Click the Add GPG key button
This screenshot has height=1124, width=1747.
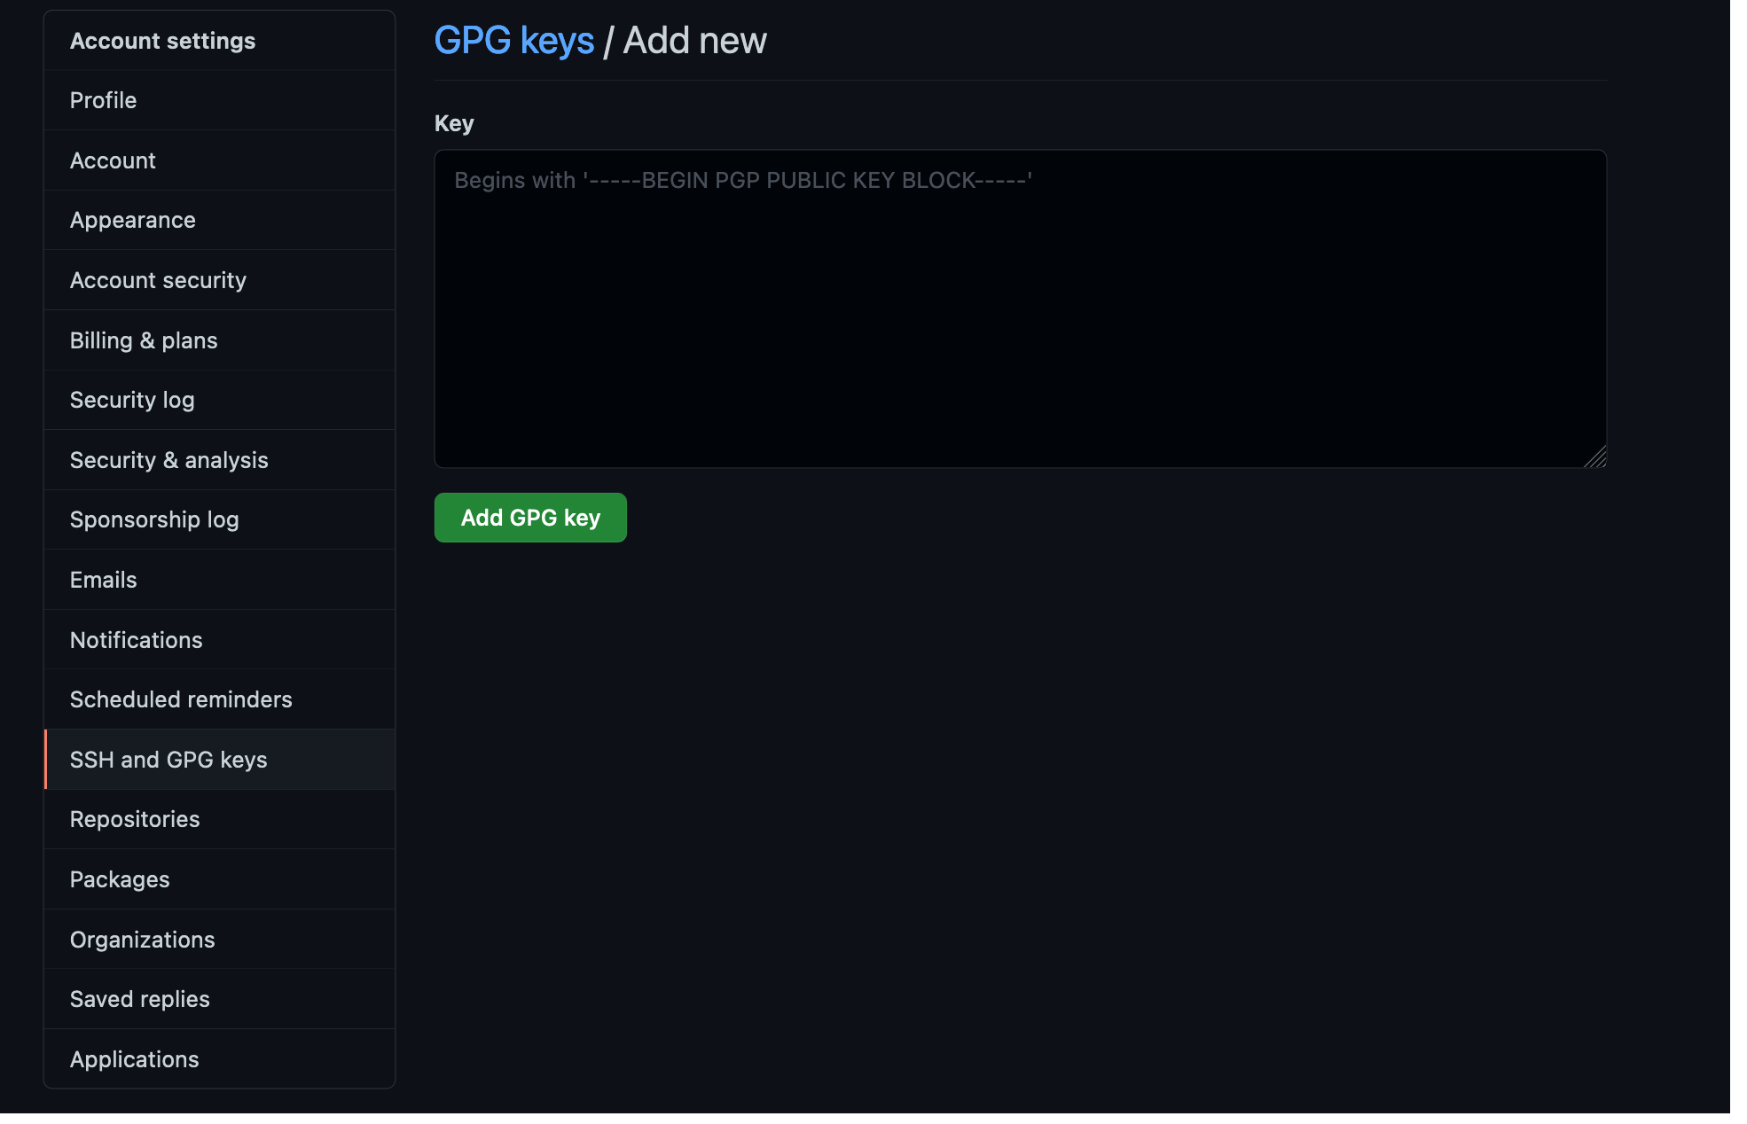(x=529, y=517)
